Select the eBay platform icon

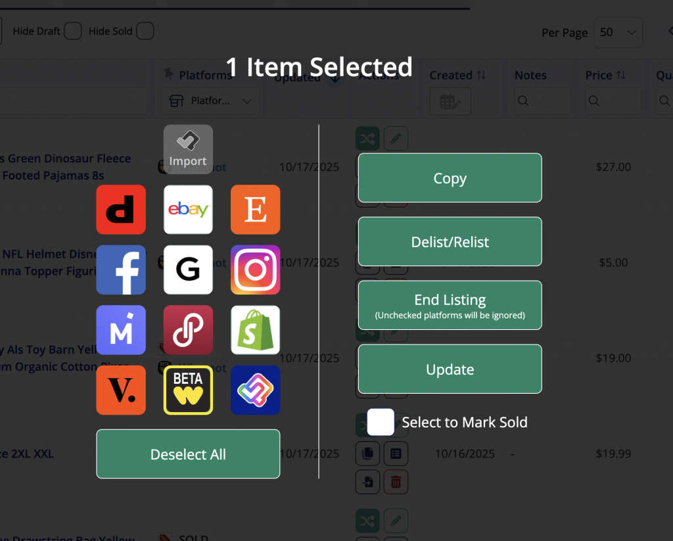tap(188, 210)
